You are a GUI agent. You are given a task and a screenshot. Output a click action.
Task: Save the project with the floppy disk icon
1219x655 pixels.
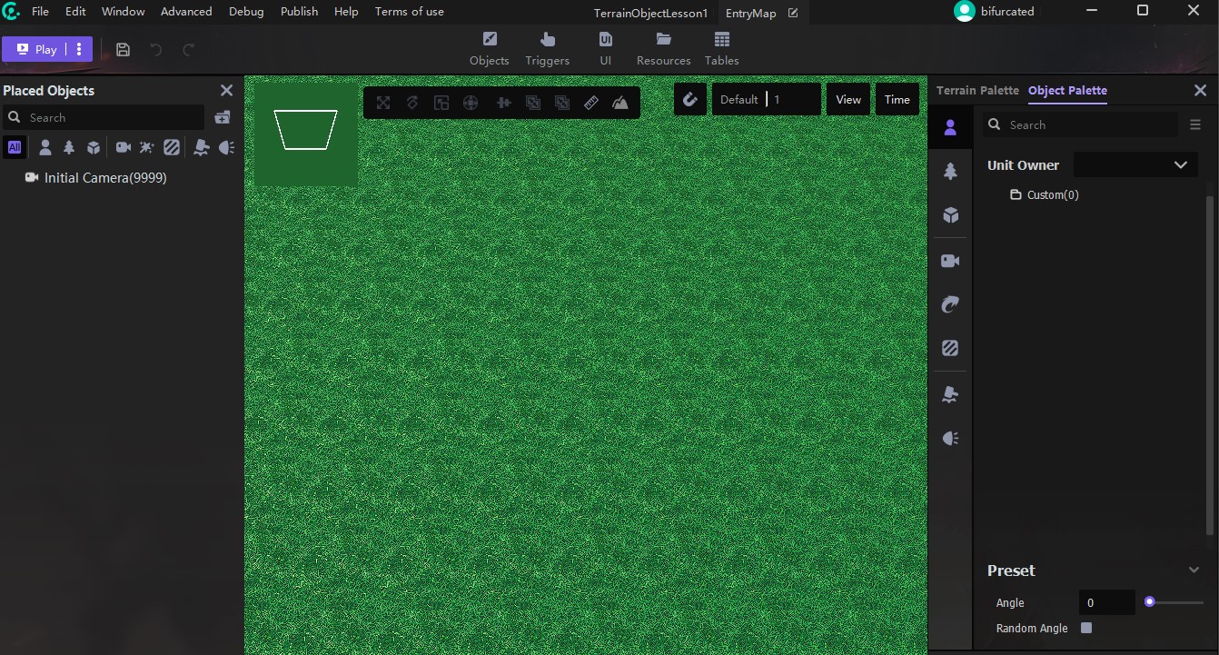tap(124, 50)
